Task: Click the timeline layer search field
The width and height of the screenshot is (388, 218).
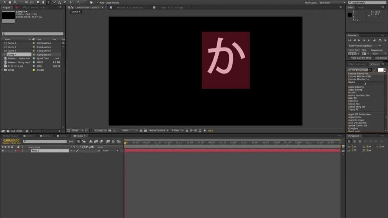Action: [x=45, y=141]
